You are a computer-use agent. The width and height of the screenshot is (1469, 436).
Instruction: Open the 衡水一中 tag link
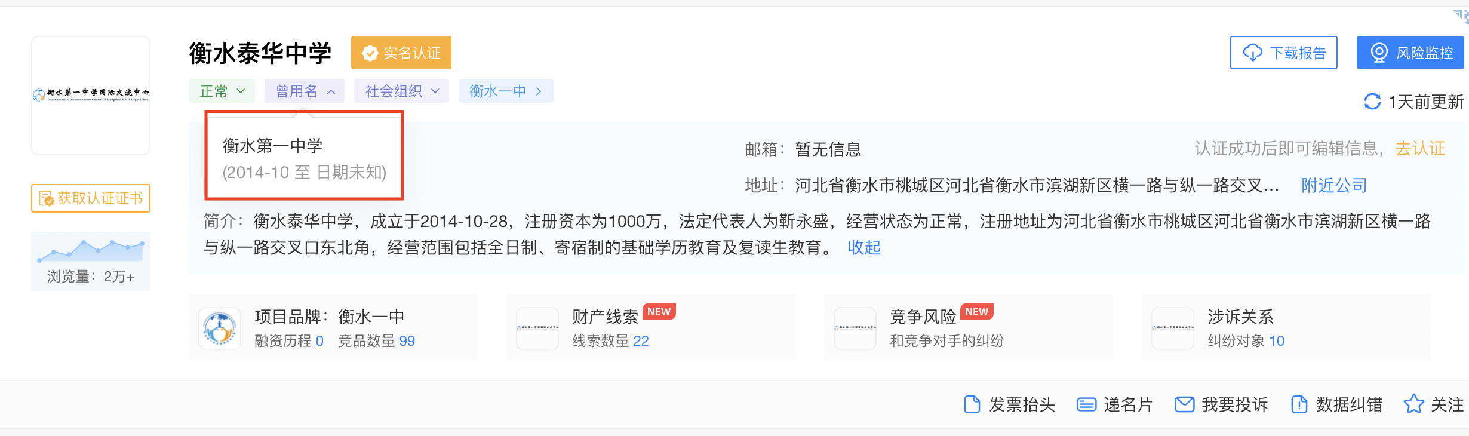tap(506, 91)
